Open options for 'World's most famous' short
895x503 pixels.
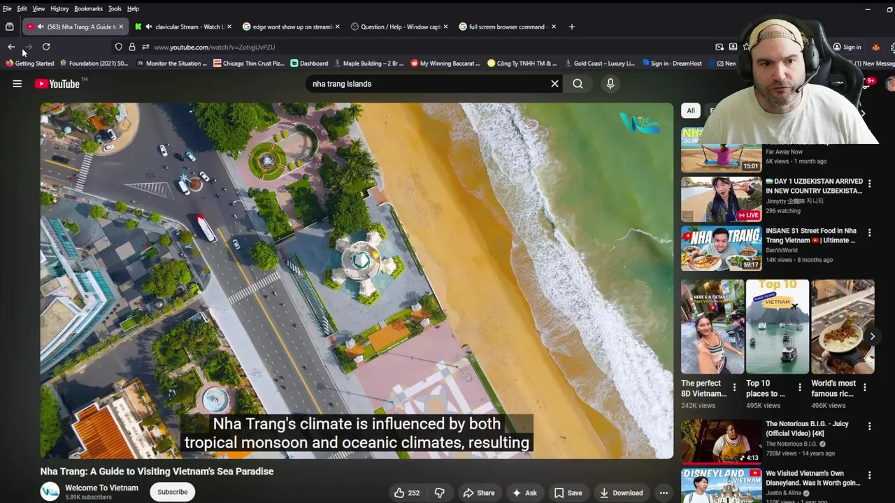[x=864, y=387]
